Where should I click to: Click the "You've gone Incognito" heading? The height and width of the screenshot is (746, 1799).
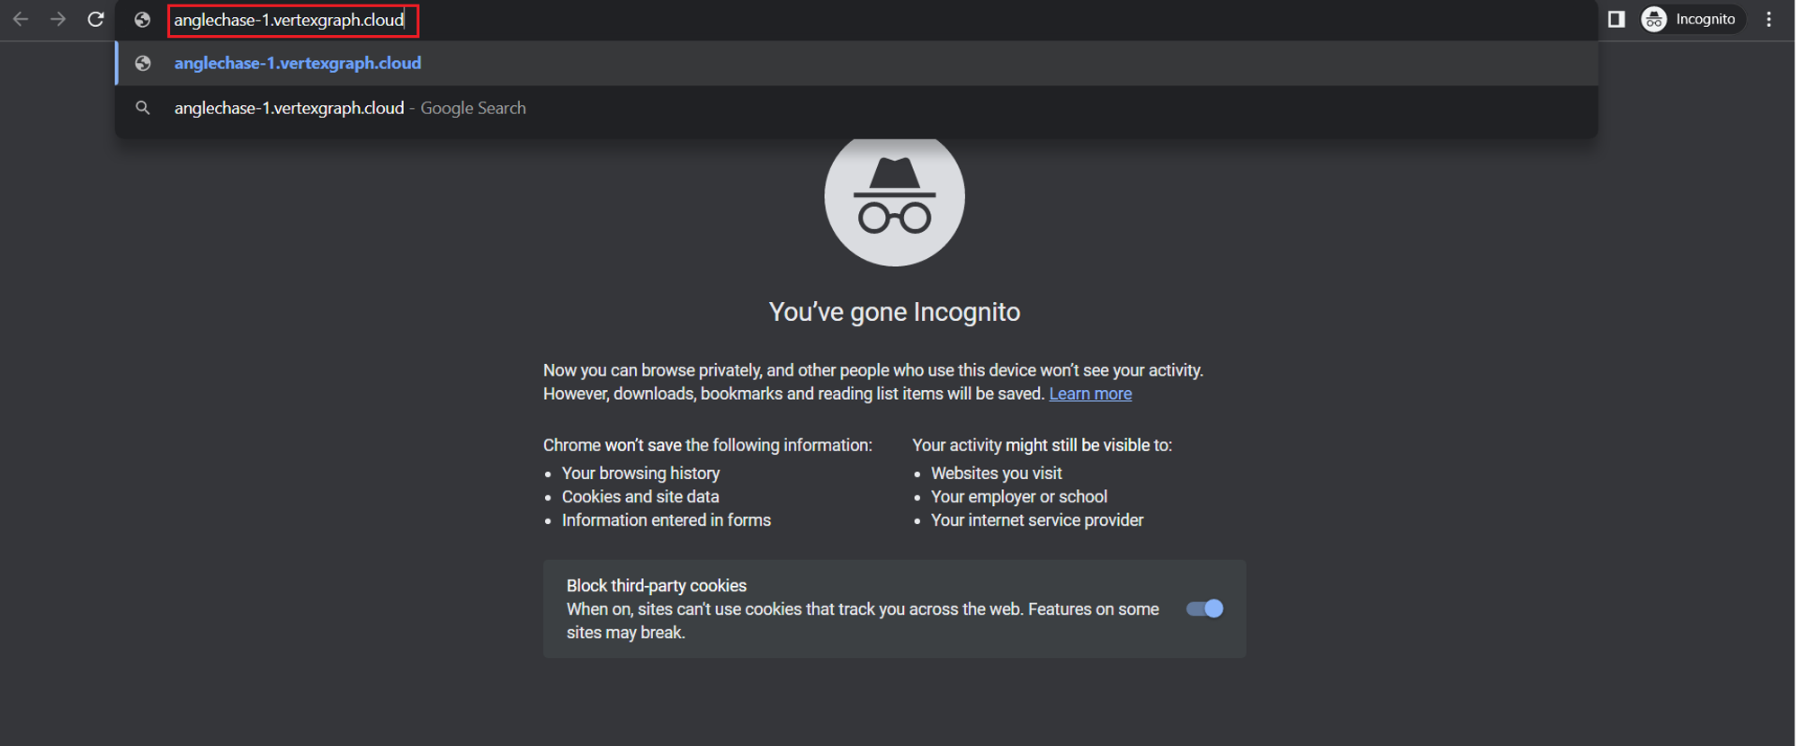click(x=894, y=312)
